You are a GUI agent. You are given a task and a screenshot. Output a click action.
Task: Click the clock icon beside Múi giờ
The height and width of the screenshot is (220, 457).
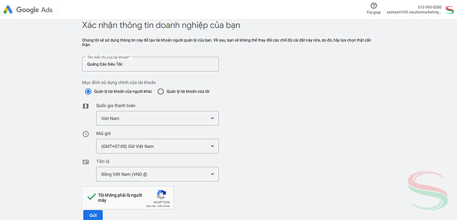point(85,133)
